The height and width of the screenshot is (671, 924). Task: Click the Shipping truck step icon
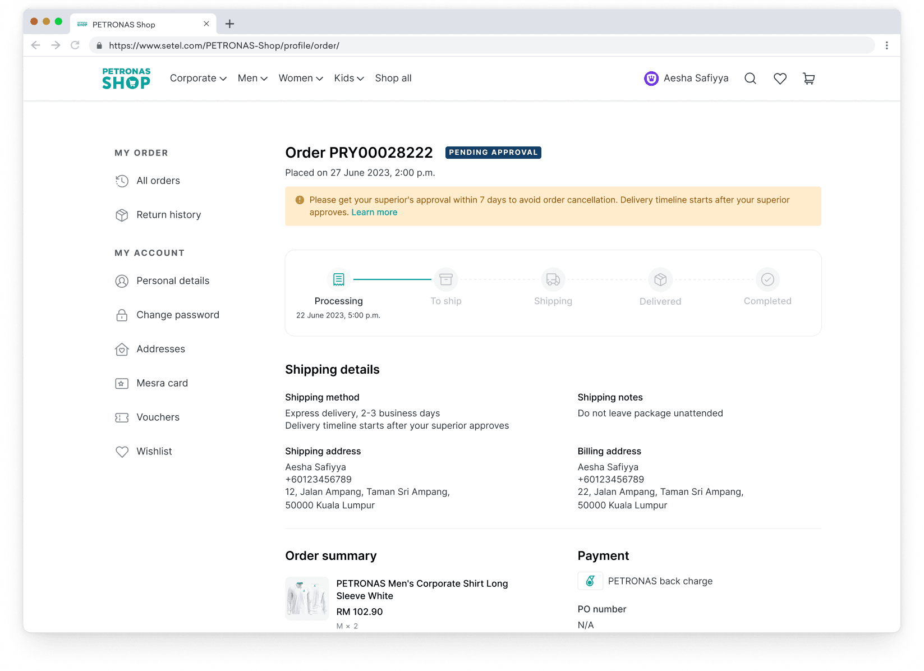(x=553, y=279)
